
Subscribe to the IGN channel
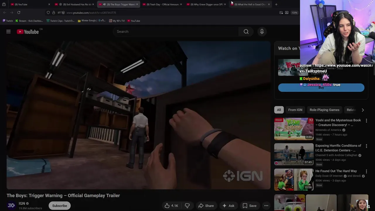click(x=59, y=206)
